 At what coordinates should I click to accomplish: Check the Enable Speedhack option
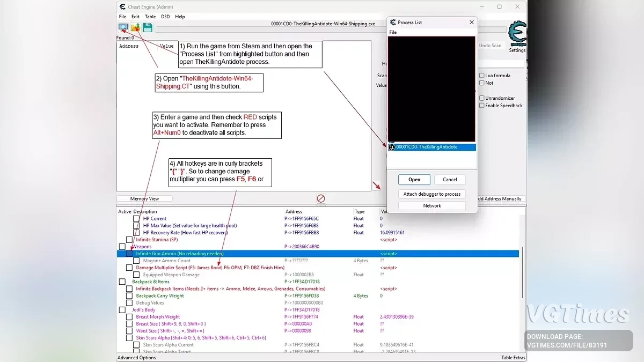click(481, 106)
